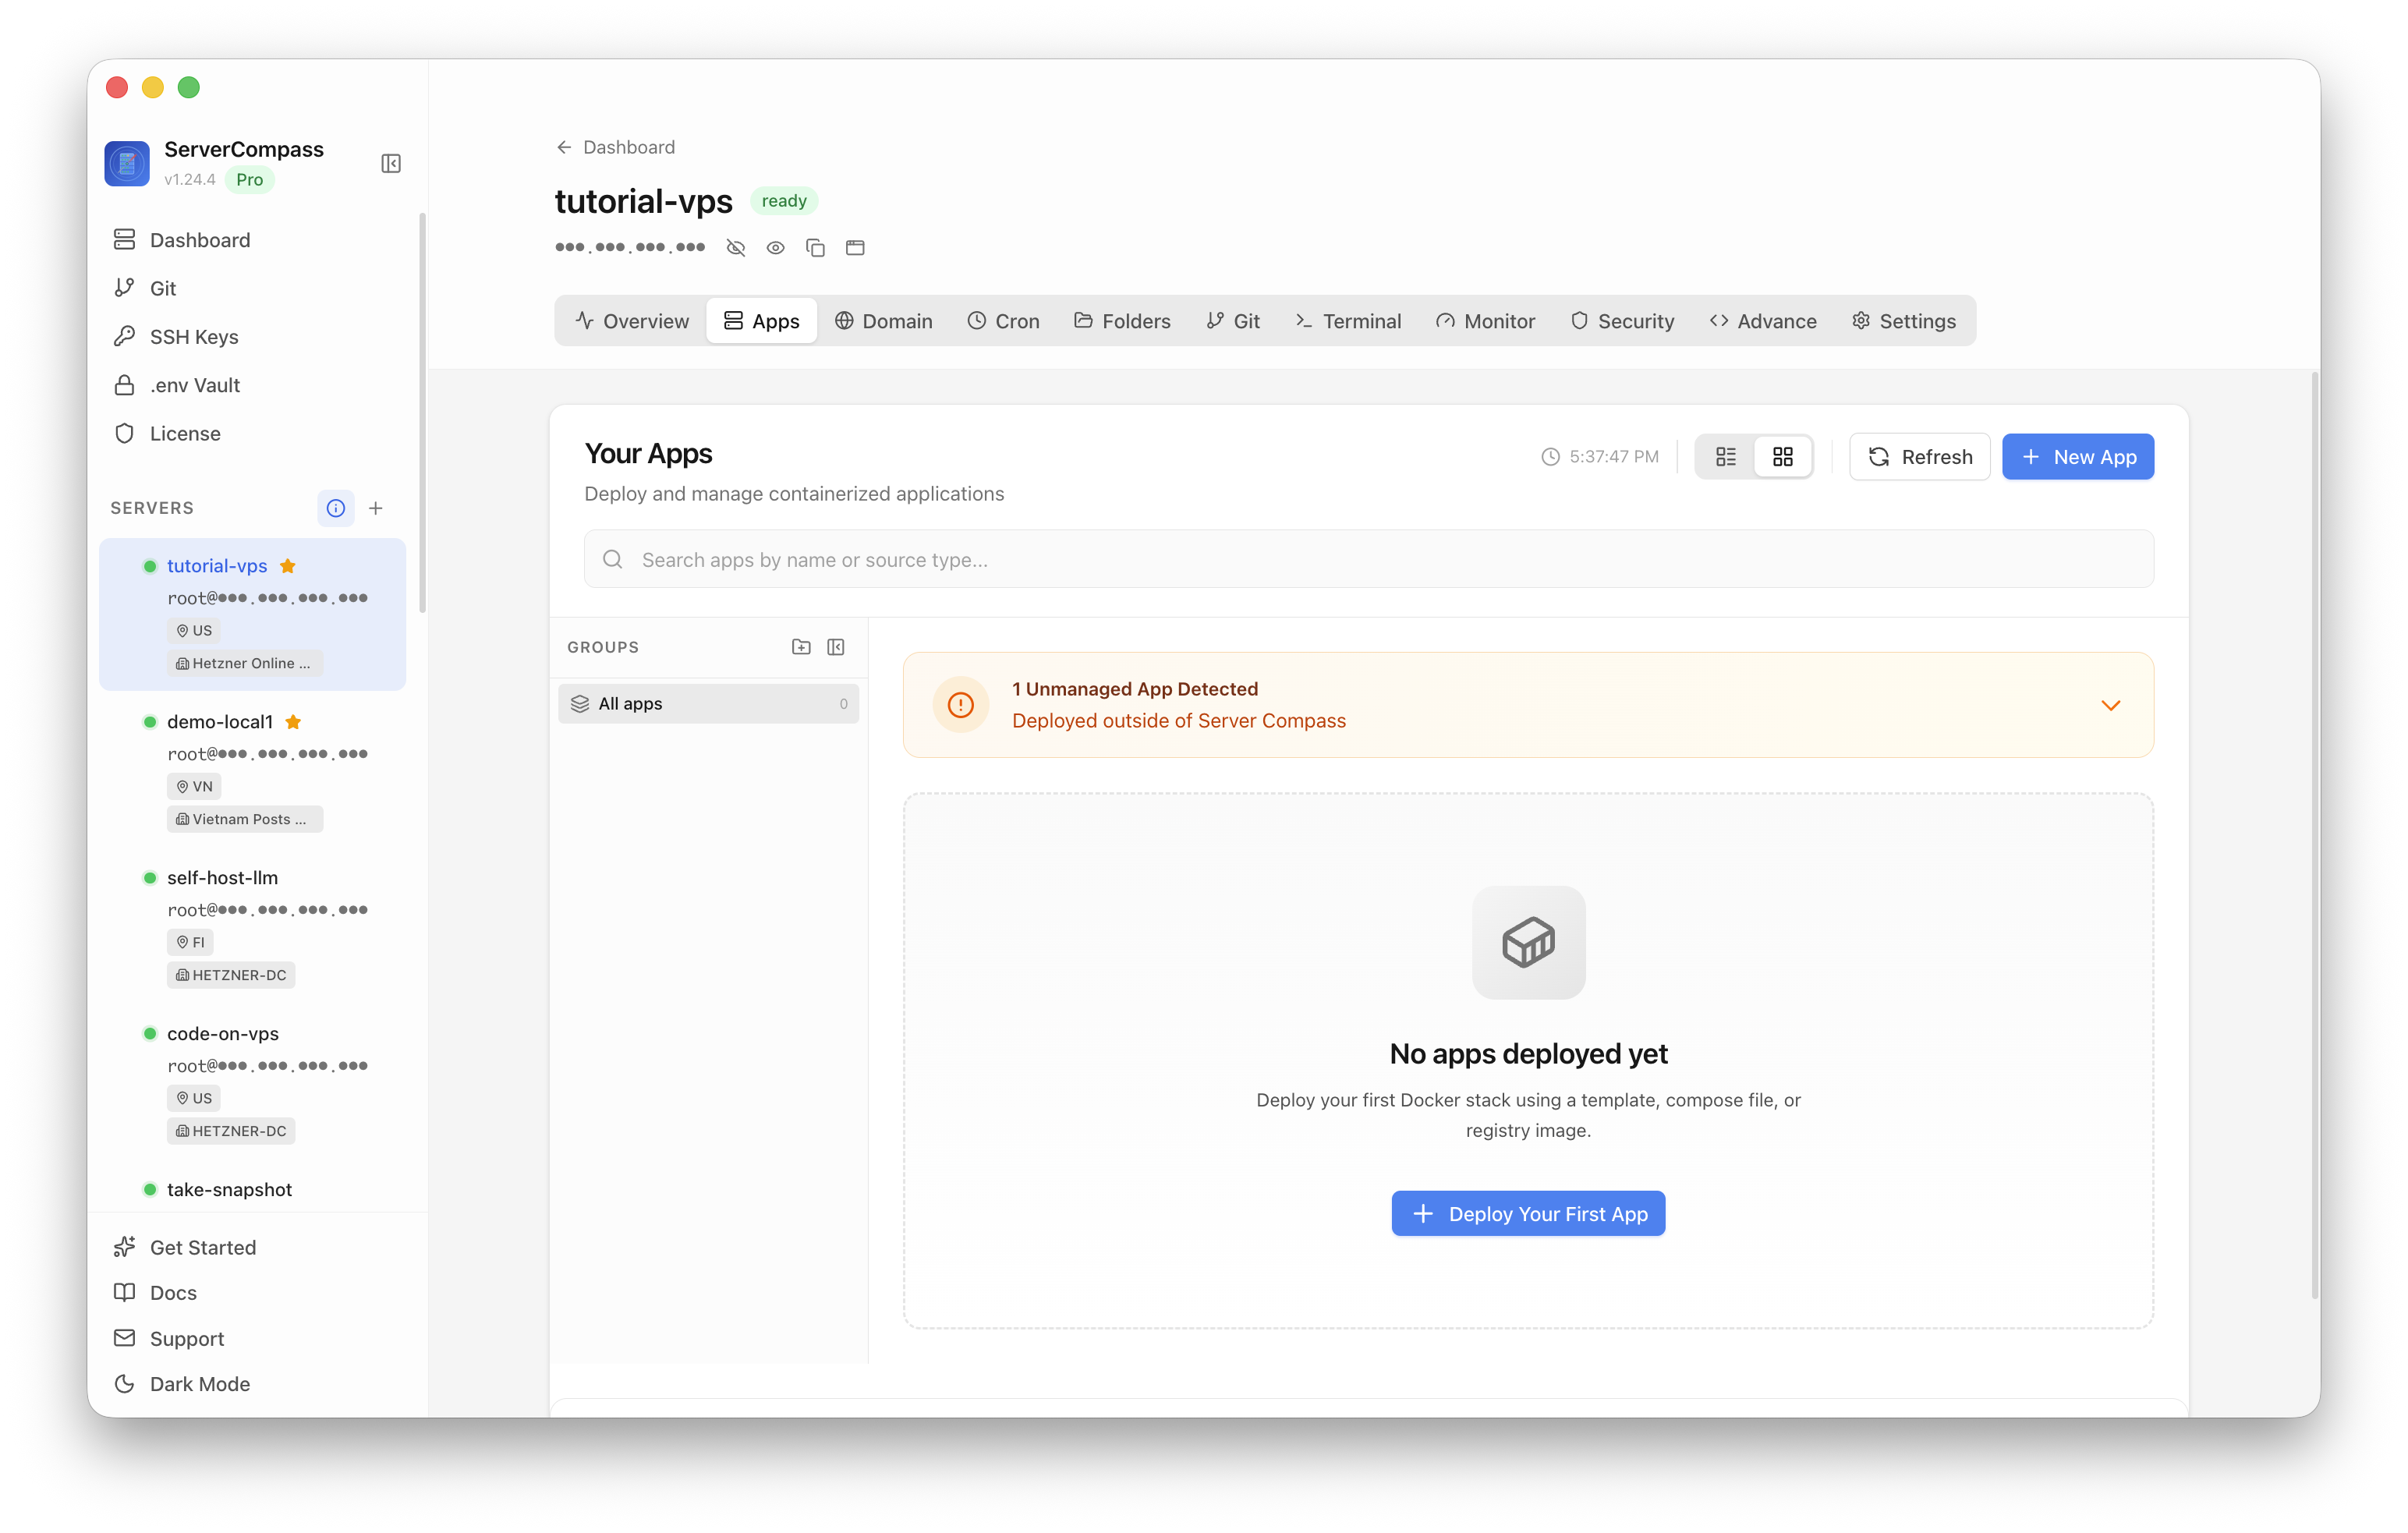This screenshot has width=2408, height=1533.
Task: Select the take-snapshot server
Action: click(x=253, y=1189)
